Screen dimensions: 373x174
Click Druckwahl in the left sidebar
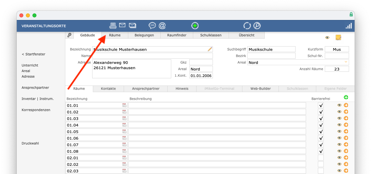pyautogui.click(x=30, y=143)
